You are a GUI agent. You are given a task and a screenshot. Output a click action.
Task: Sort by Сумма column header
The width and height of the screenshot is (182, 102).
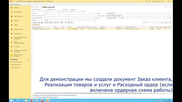tap(69, 27)
